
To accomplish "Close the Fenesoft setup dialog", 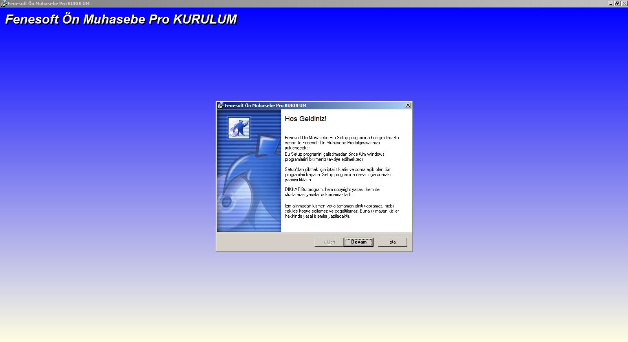I will tap(408, 106).
